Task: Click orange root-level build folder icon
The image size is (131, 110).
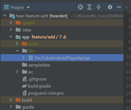Action: [x=18, y=100]
